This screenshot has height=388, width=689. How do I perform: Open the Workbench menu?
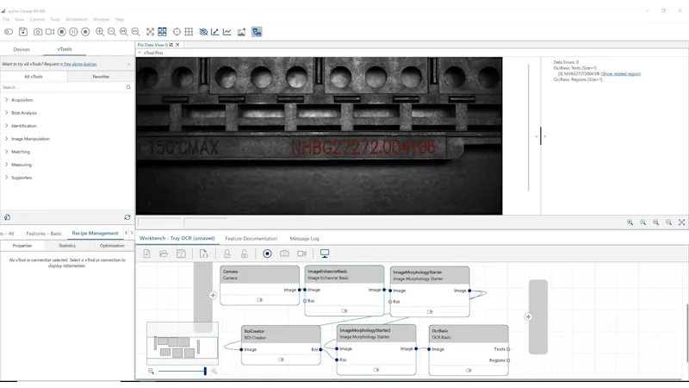[x=77, y=19]
